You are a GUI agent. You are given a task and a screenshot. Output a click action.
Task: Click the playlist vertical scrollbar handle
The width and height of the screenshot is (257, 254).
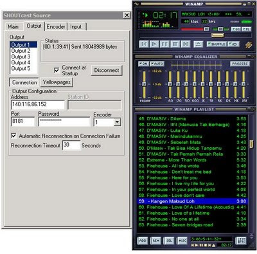[251, 144]
